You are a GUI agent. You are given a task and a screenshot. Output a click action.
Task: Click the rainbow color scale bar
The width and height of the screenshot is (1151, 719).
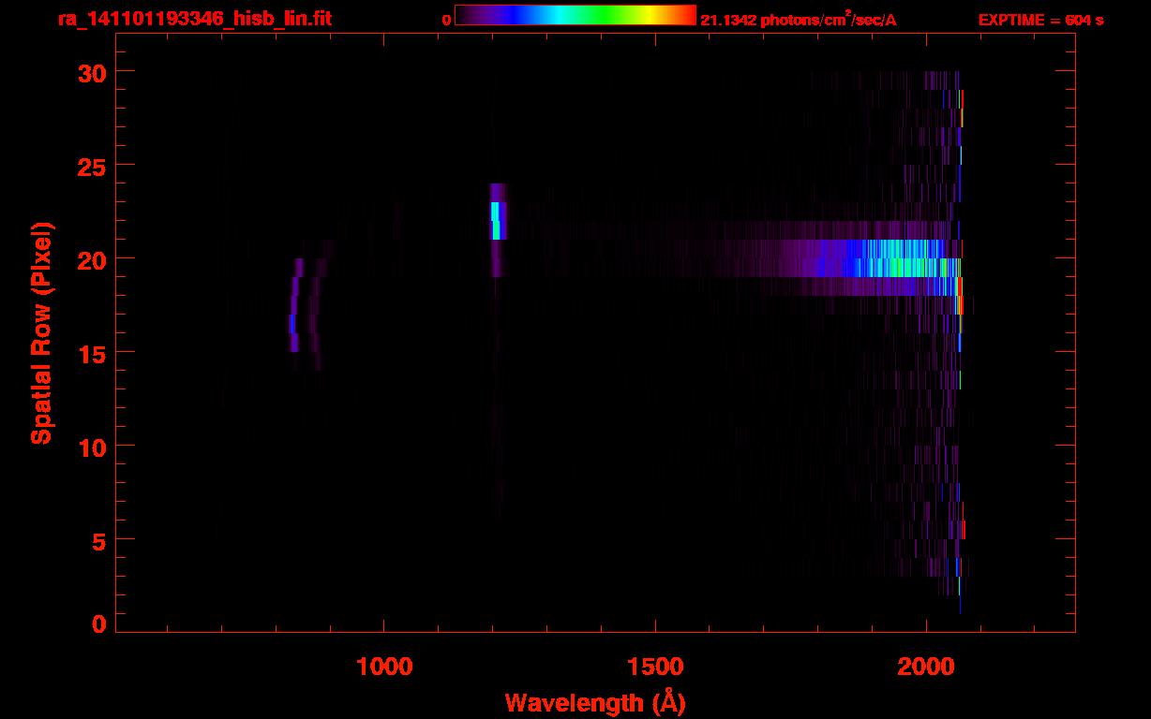coord(575,15)
